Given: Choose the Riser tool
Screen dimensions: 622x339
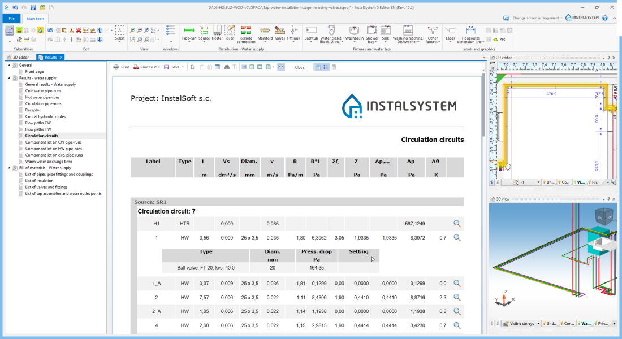Looking at the screenshot, I should point(230,31).
